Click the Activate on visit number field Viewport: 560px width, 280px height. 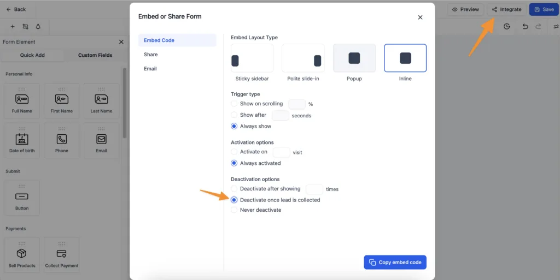(x=281, y=152)
